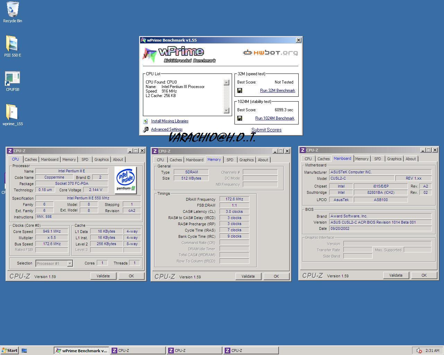The width and height of the screenshot is (444, 355).
Task: Click the floppy save icon for 32M benchmark
Action: (240, 90)
